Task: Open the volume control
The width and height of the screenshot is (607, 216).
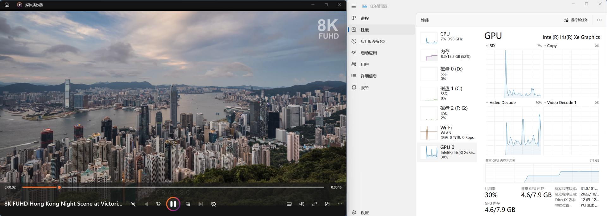Action: 302,204
